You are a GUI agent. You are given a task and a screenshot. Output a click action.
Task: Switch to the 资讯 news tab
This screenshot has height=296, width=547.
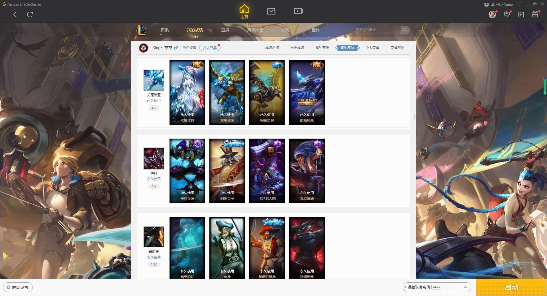165,30
